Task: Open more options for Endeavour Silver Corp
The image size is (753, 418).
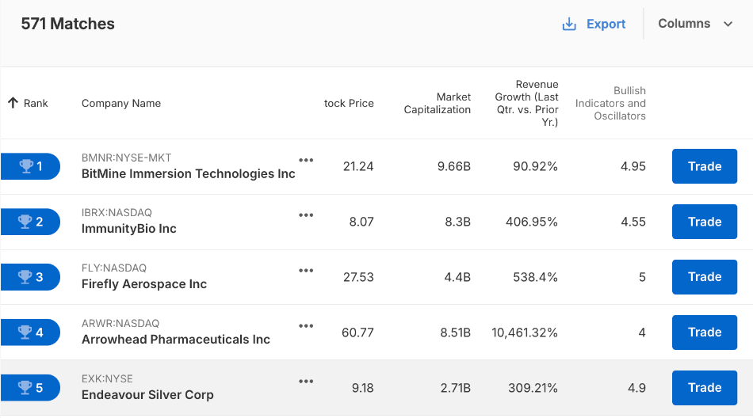Action: coord(306,382)
